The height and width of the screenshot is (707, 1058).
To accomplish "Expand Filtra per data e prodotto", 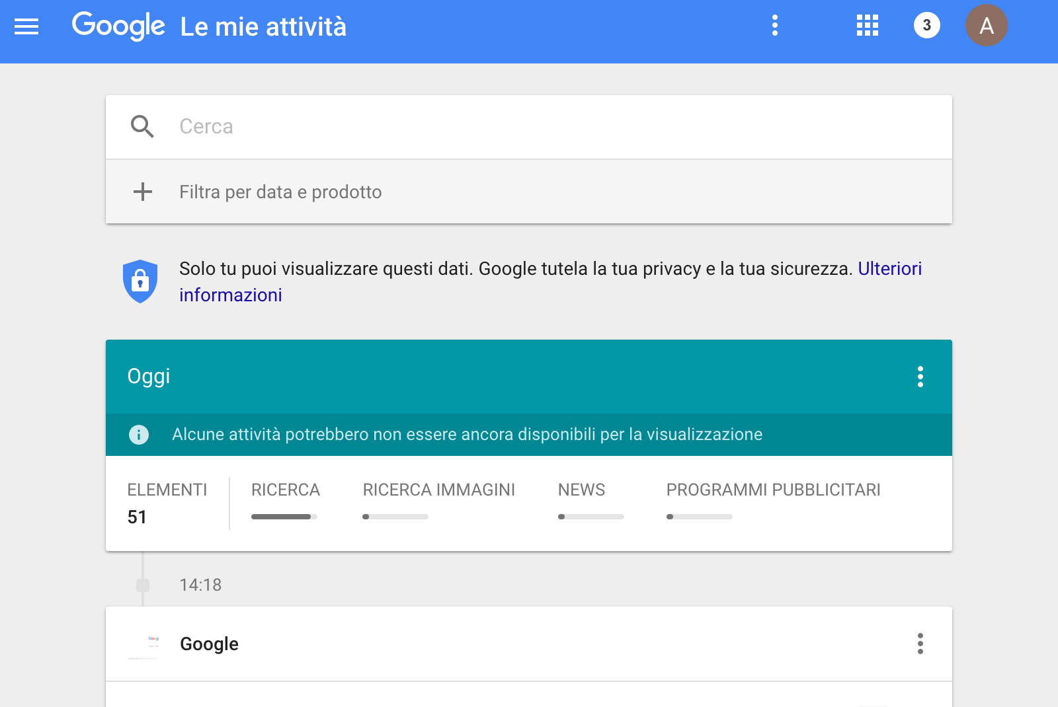I will click(280, 192).
